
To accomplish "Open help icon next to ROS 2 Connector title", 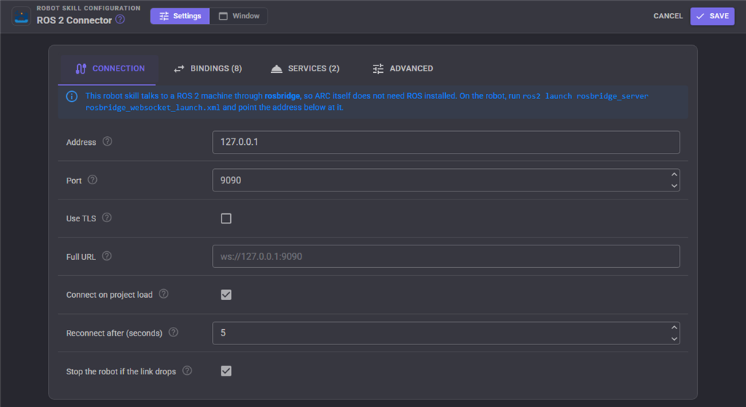I will tap(120, 20).
